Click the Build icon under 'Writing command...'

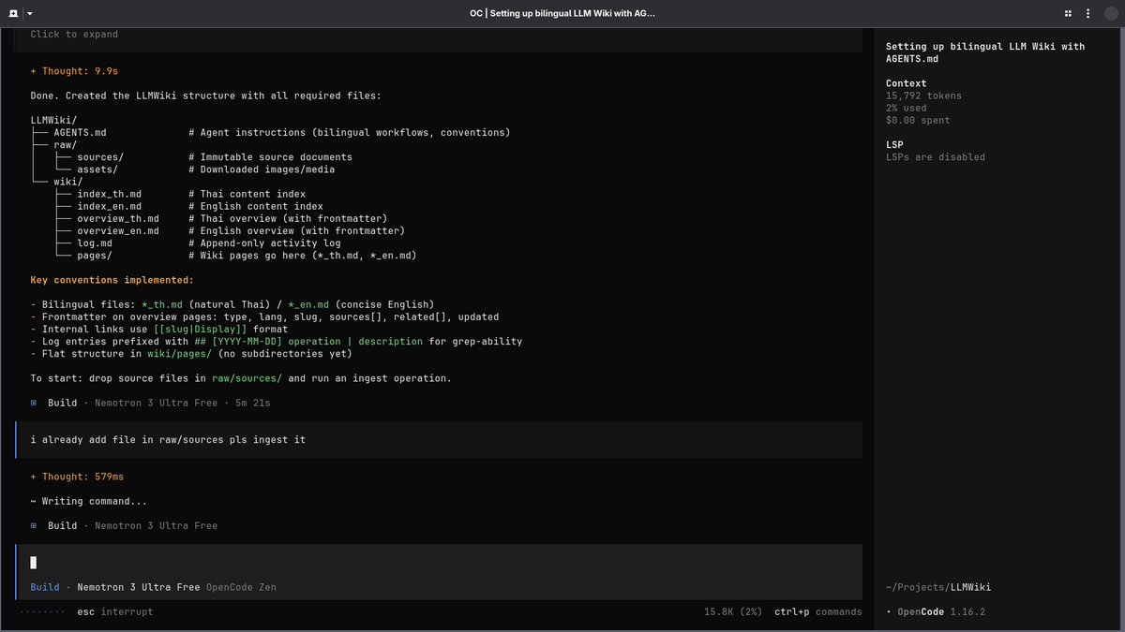tap(34, 526)
